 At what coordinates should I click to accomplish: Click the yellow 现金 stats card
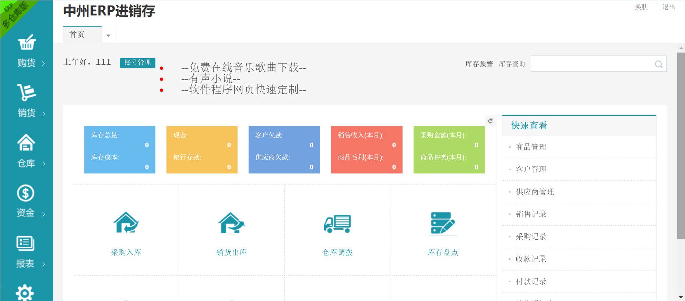pyautogui.click(x=202, y=150)
